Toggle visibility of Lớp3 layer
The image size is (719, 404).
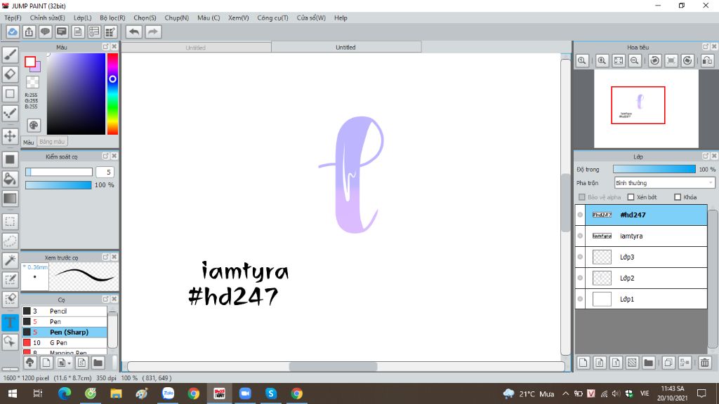(580, 257)
